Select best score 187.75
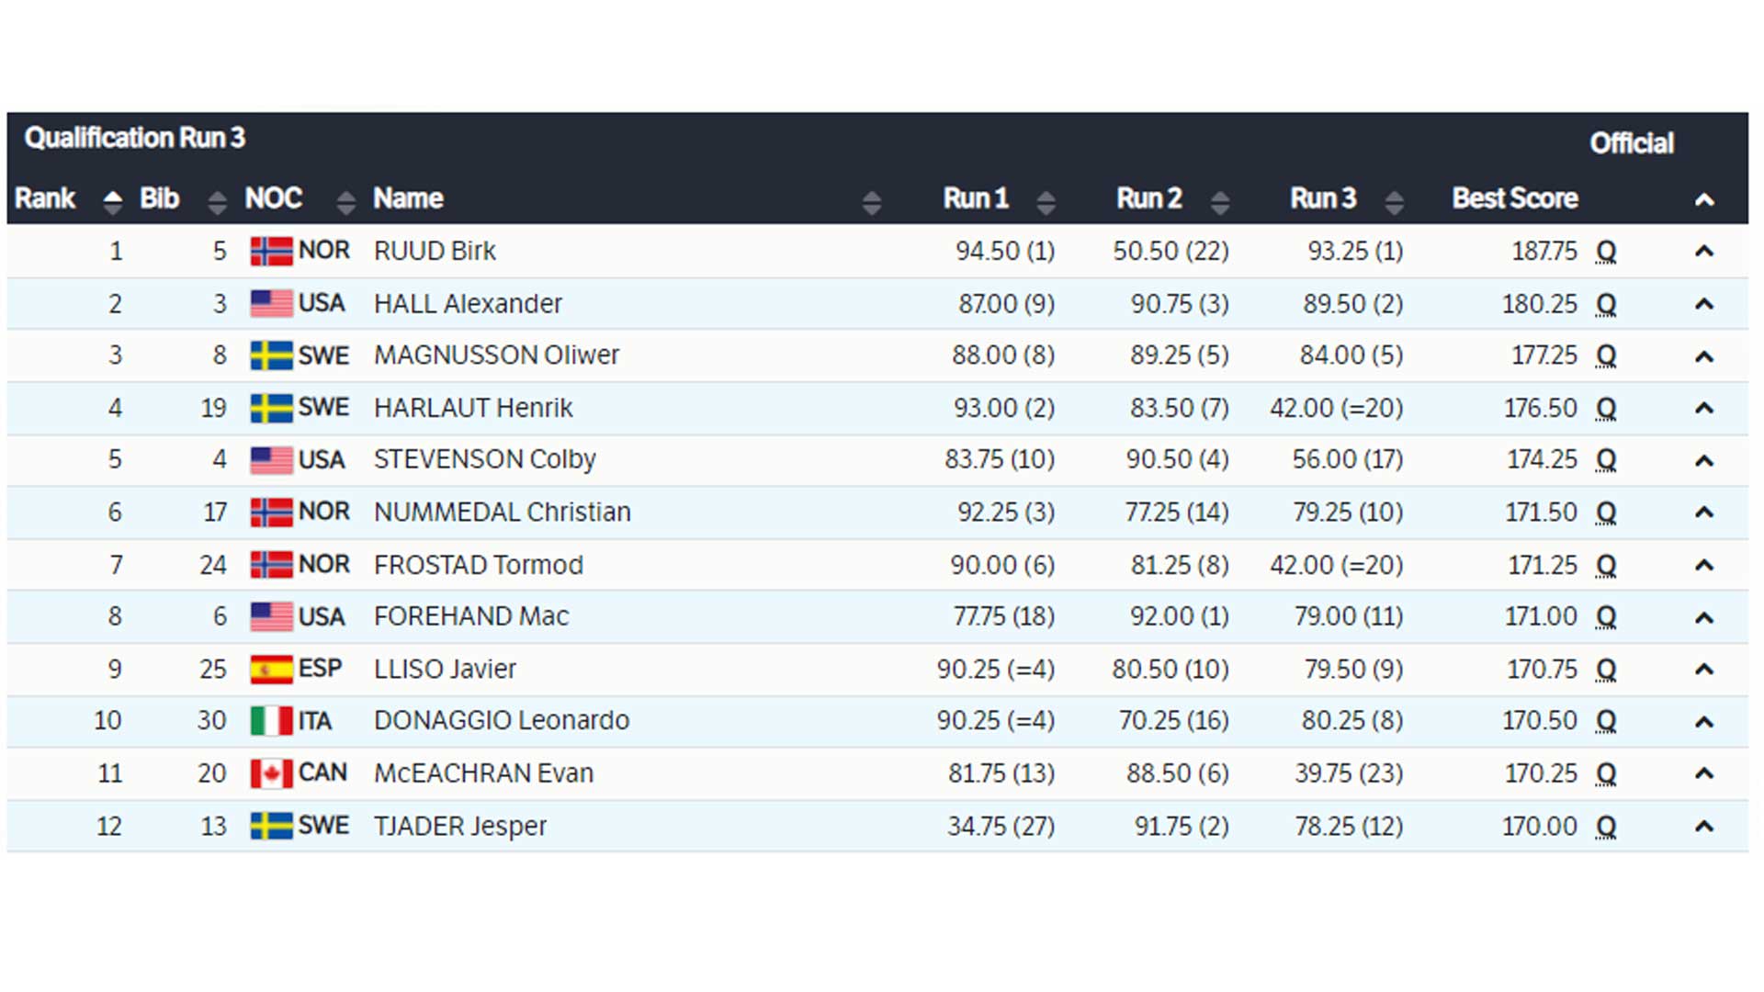 [1544, 251]
